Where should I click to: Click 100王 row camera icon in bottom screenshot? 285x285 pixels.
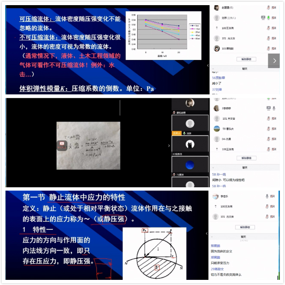[272, 206]
